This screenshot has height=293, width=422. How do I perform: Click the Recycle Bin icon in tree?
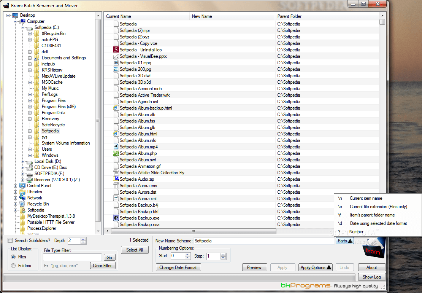coord(22,204)
